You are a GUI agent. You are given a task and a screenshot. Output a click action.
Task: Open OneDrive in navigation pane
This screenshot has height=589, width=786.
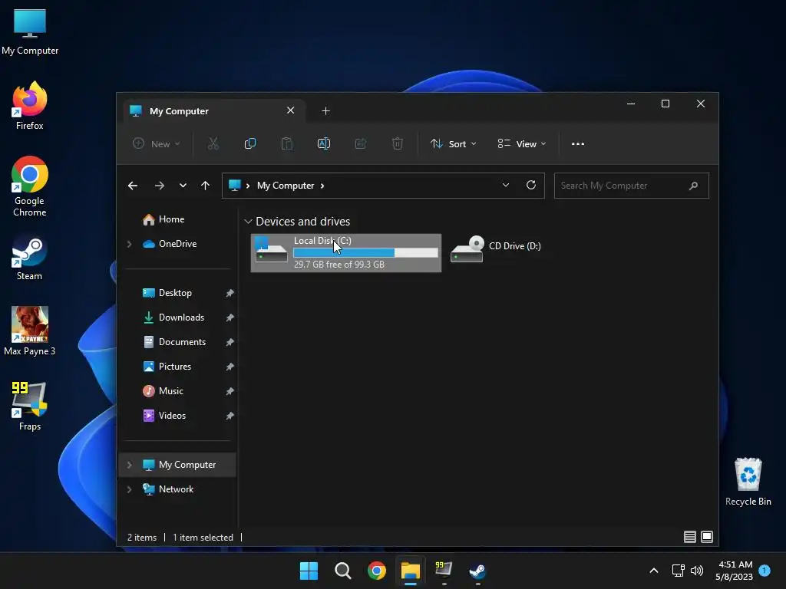177,244
